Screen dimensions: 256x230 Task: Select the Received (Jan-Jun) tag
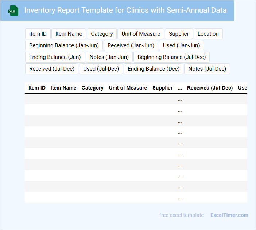[131, 45]
